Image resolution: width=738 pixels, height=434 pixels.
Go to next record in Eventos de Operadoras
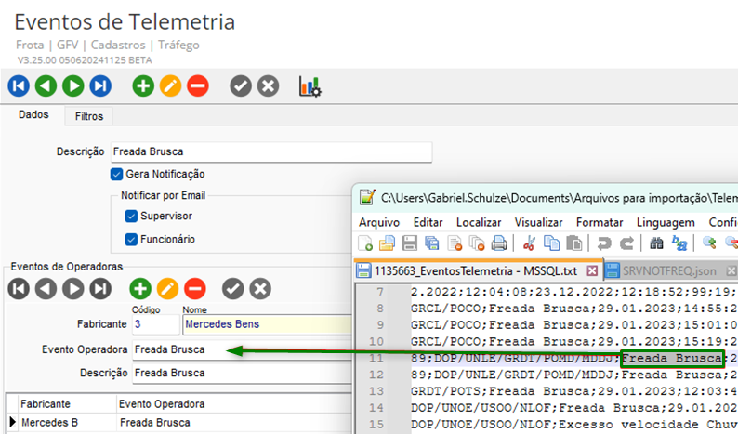click(73, 288)
